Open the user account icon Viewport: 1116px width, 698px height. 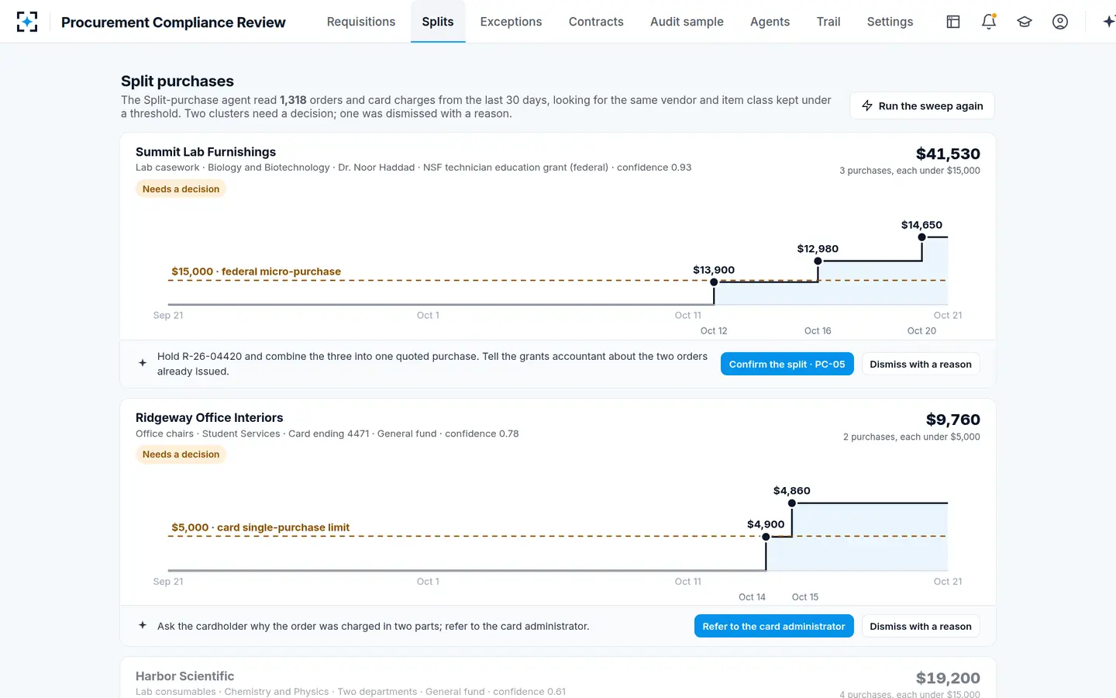pyautogui.click(x=1060, y=22)
